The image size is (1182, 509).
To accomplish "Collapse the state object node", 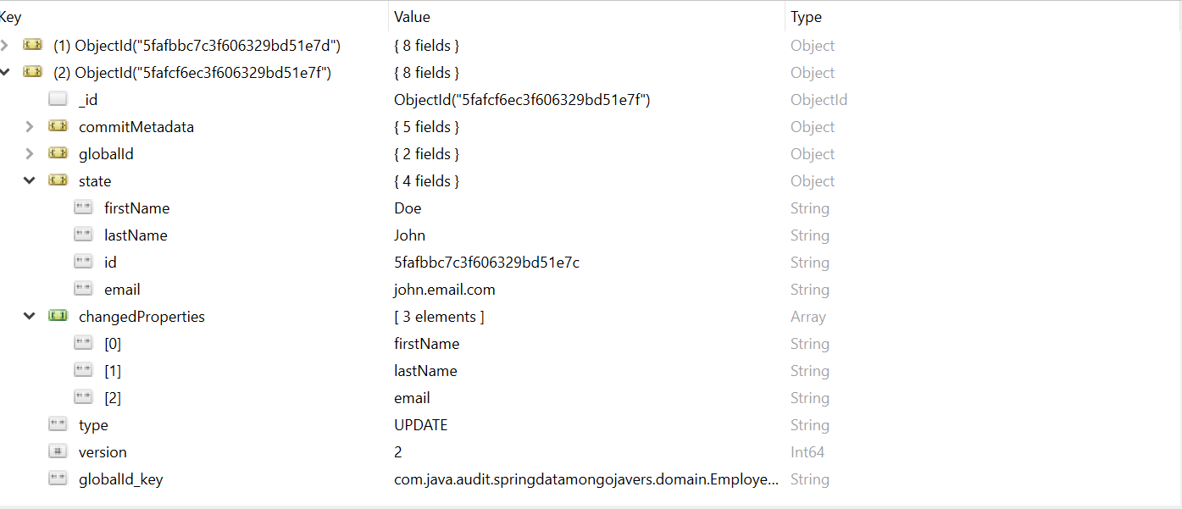I will pos(30,181).
